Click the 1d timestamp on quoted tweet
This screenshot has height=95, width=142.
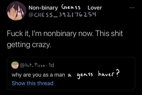pyautogui.click(x=51, y=65)
